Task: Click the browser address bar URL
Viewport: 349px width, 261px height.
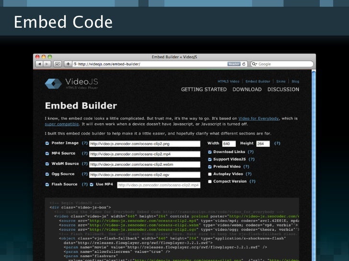Action: coord(109,64)
